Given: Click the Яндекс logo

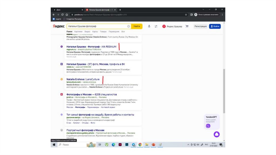Looking at the screenshot, I should coord(59,26).
